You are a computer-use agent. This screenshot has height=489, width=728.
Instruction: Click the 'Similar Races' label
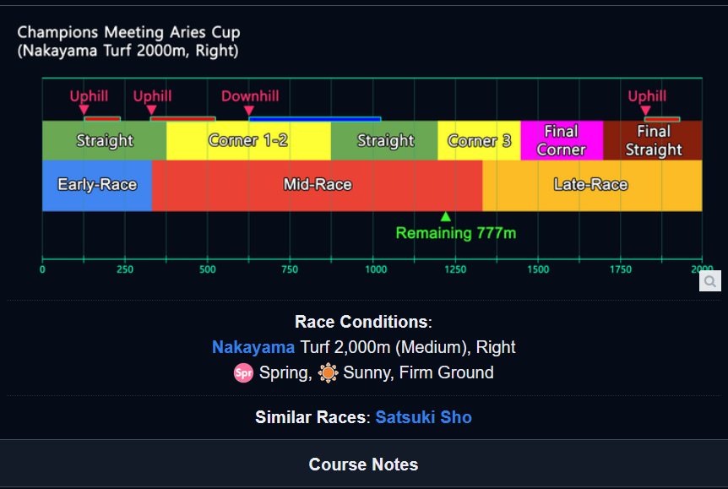point(312,417)
